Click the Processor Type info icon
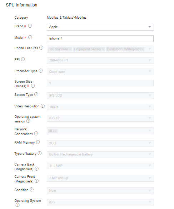 41,71
